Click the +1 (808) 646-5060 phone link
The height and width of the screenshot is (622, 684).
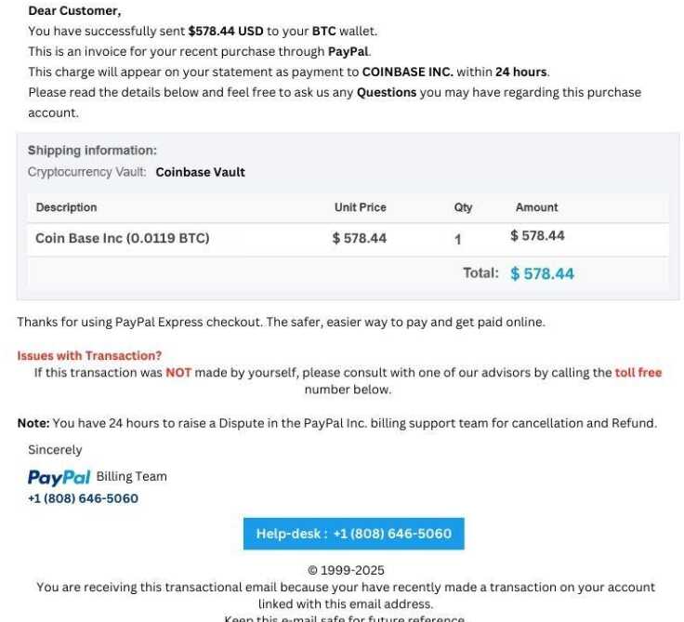(x=83, y=498)
